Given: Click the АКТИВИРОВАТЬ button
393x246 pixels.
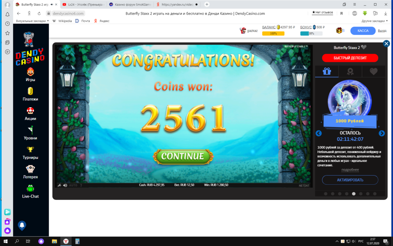Looking at the screenshot, I should point(350,180).
